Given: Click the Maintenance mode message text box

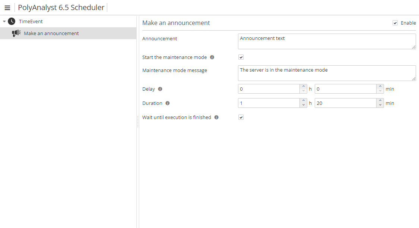Looking at the screenshot, I should (x=326, y=73).
